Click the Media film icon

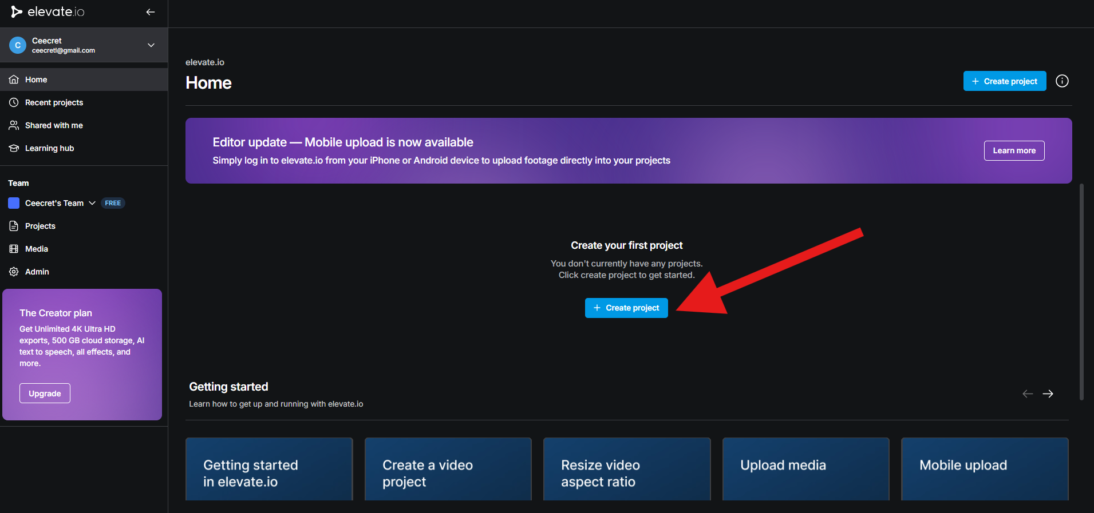[14, 249]
